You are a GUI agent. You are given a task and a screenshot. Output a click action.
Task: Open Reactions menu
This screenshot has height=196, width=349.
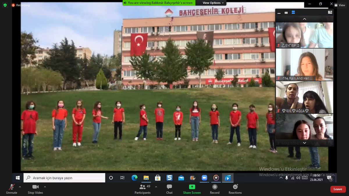235,189
